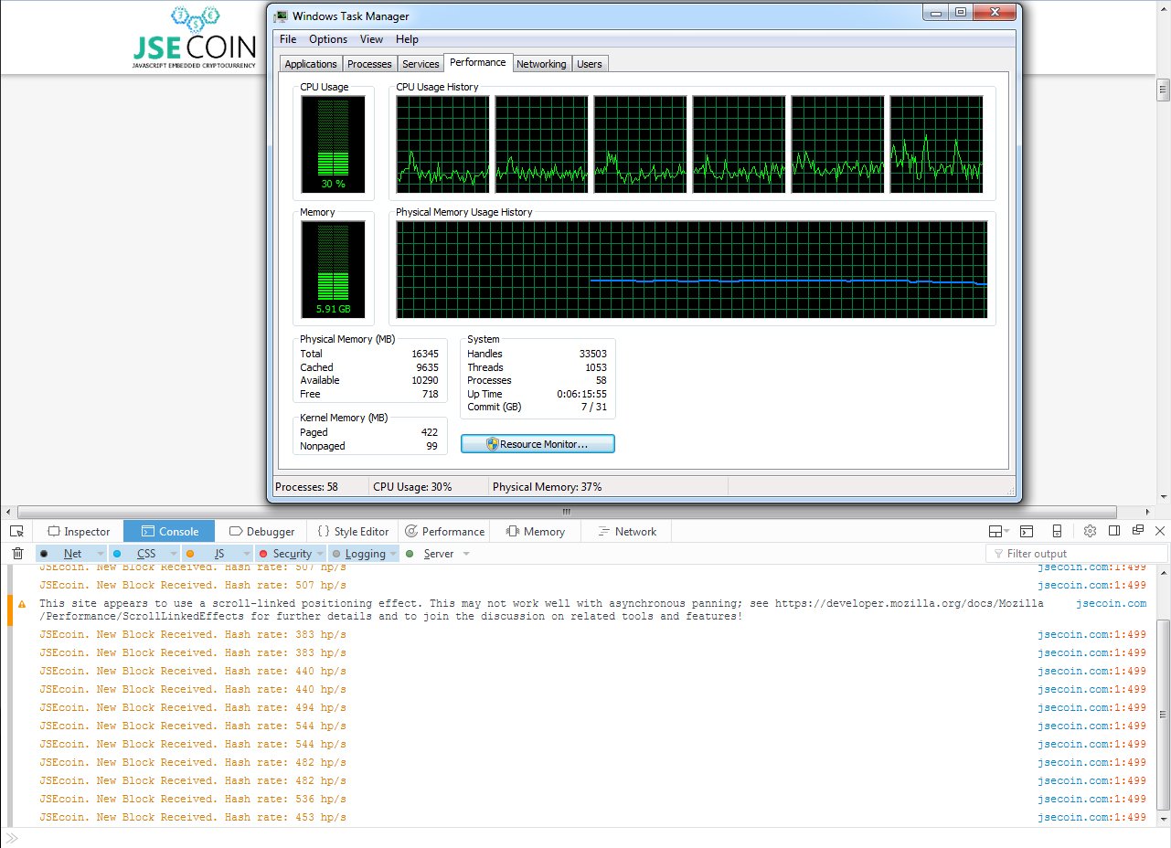Open the Style Editor panel

[353, 531]
